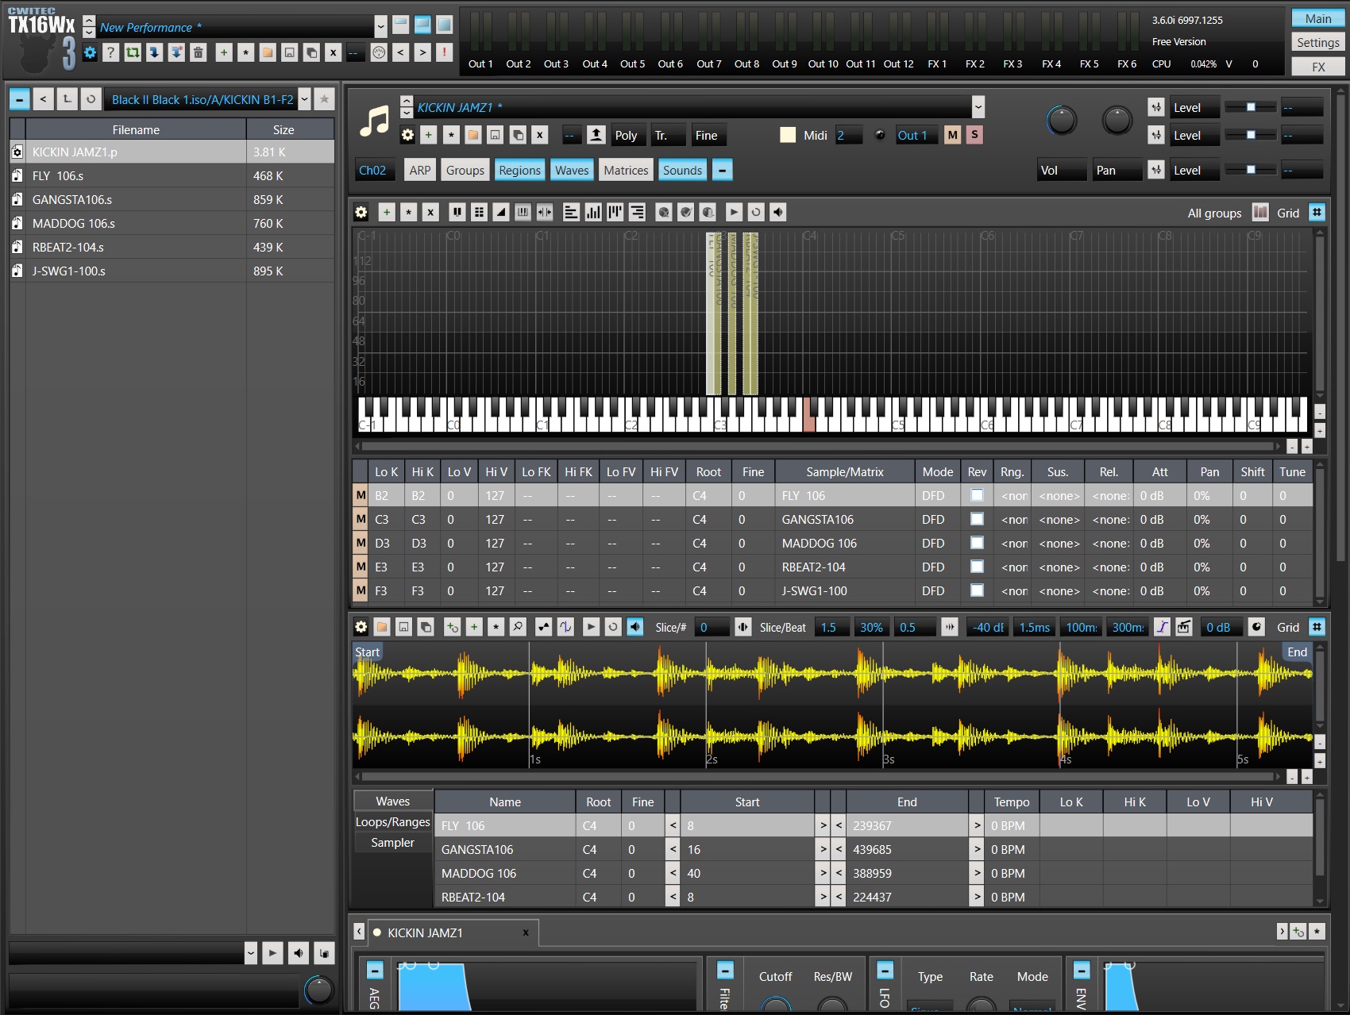Click the vertical bar chart icon in the mapping toolbar

pyautogui.click(x=593, y=212)
